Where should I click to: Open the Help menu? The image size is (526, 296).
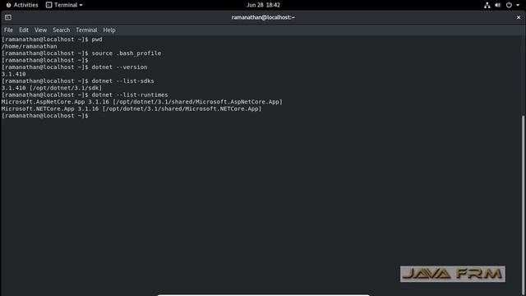pyautogui.click(x=109, y=30)
